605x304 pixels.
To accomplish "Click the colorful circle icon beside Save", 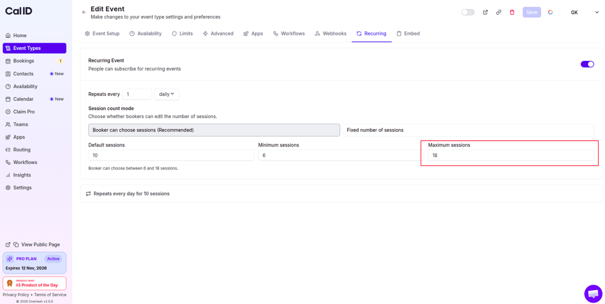I will click(550, 12).
